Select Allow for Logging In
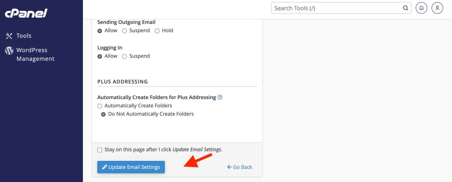The image size is (452, 182). 100,56
